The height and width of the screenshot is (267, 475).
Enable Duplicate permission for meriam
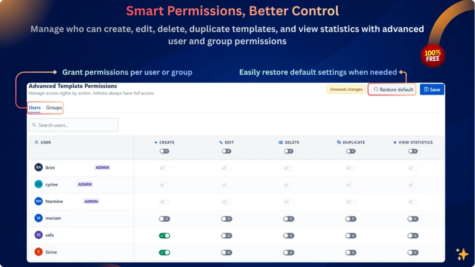(351, 219)
